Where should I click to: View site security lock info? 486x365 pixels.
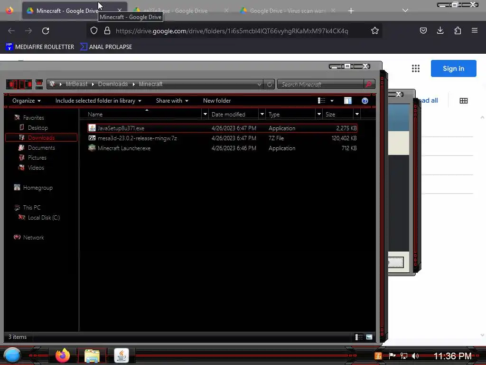[x=107, y=30]
